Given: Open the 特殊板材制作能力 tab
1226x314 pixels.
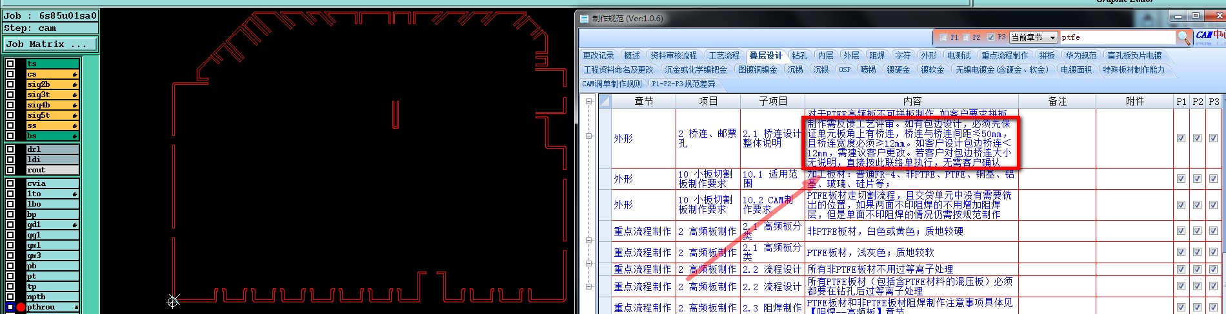Looking at the screenshot, I should coord(1134,70).
